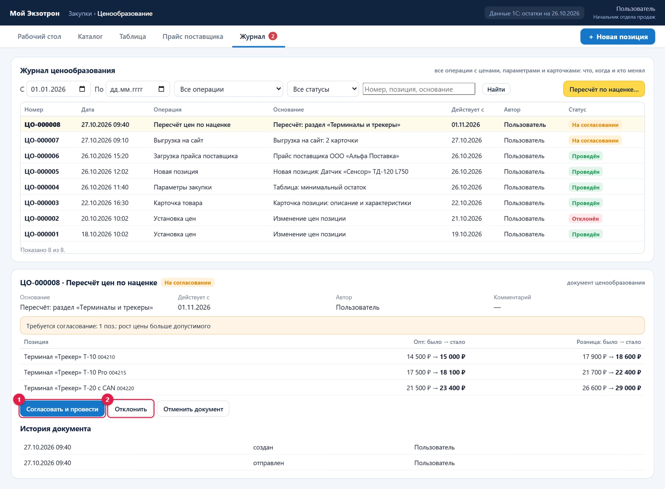Switch to the 'Рабочий стол' tab
This screenshot has width=665, height=489.
[x=40, y=37]
